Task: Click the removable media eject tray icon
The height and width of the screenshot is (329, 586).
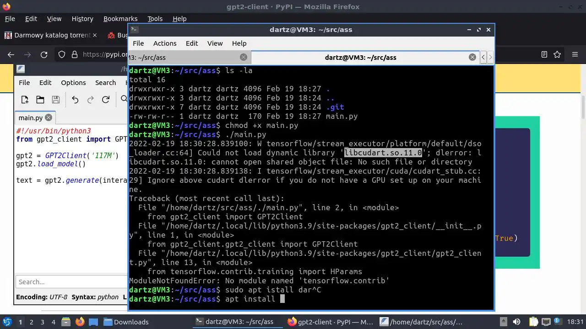Action: [x=503, y=322]
